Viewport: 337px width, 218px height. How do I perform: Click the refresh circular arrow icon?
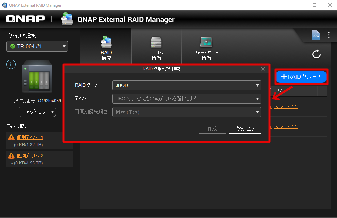click(316, 54)
